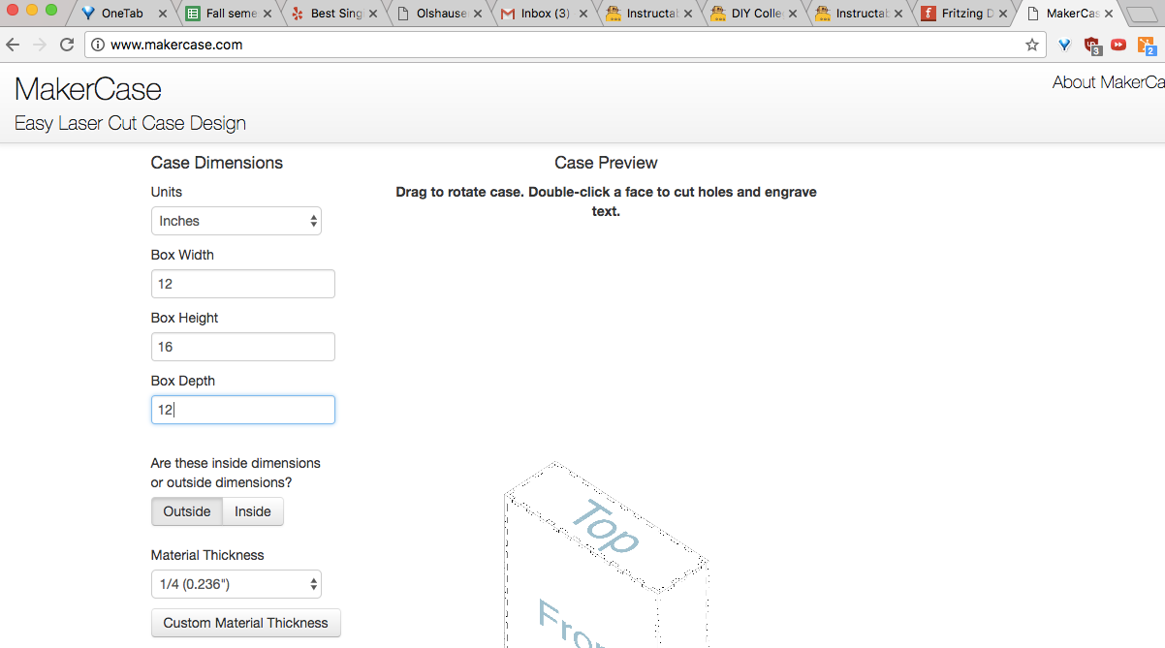The height and width of the screenshot is (648, 1165).
Task: Reload the MakerCase page
Action: pyautogui.click(x=67, y=45)
